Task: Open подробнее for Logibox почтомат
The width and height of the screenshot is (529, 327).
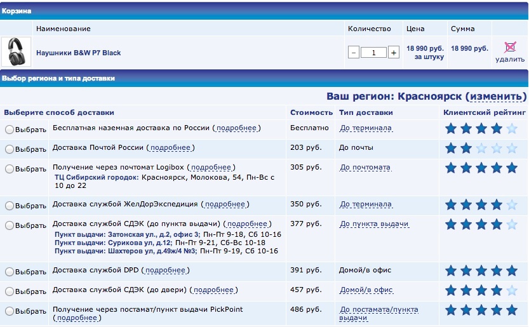Action: coord(211,167)
